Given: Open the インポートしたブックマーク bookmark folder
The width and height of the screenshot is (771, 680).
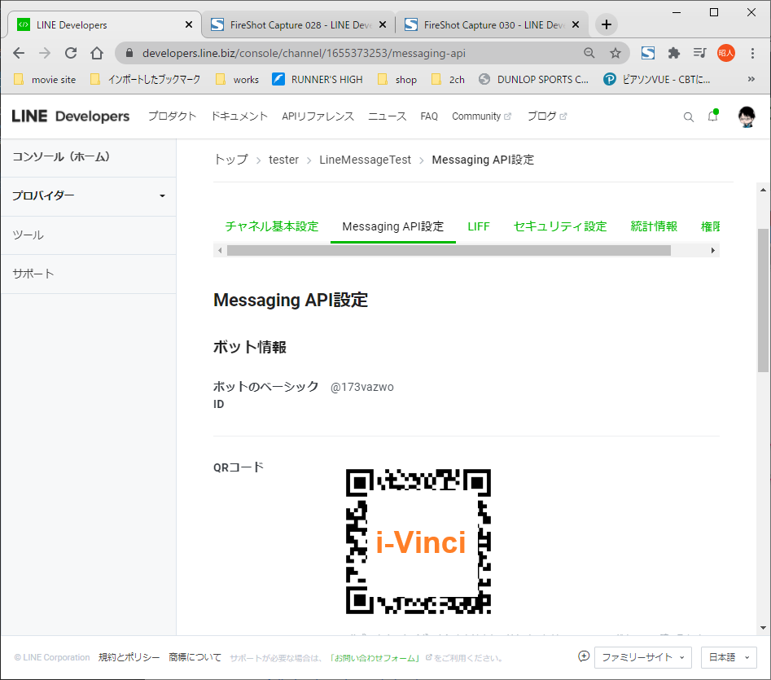Looking at the screenshot, I should pyautogui.click(x=146, y=79).
